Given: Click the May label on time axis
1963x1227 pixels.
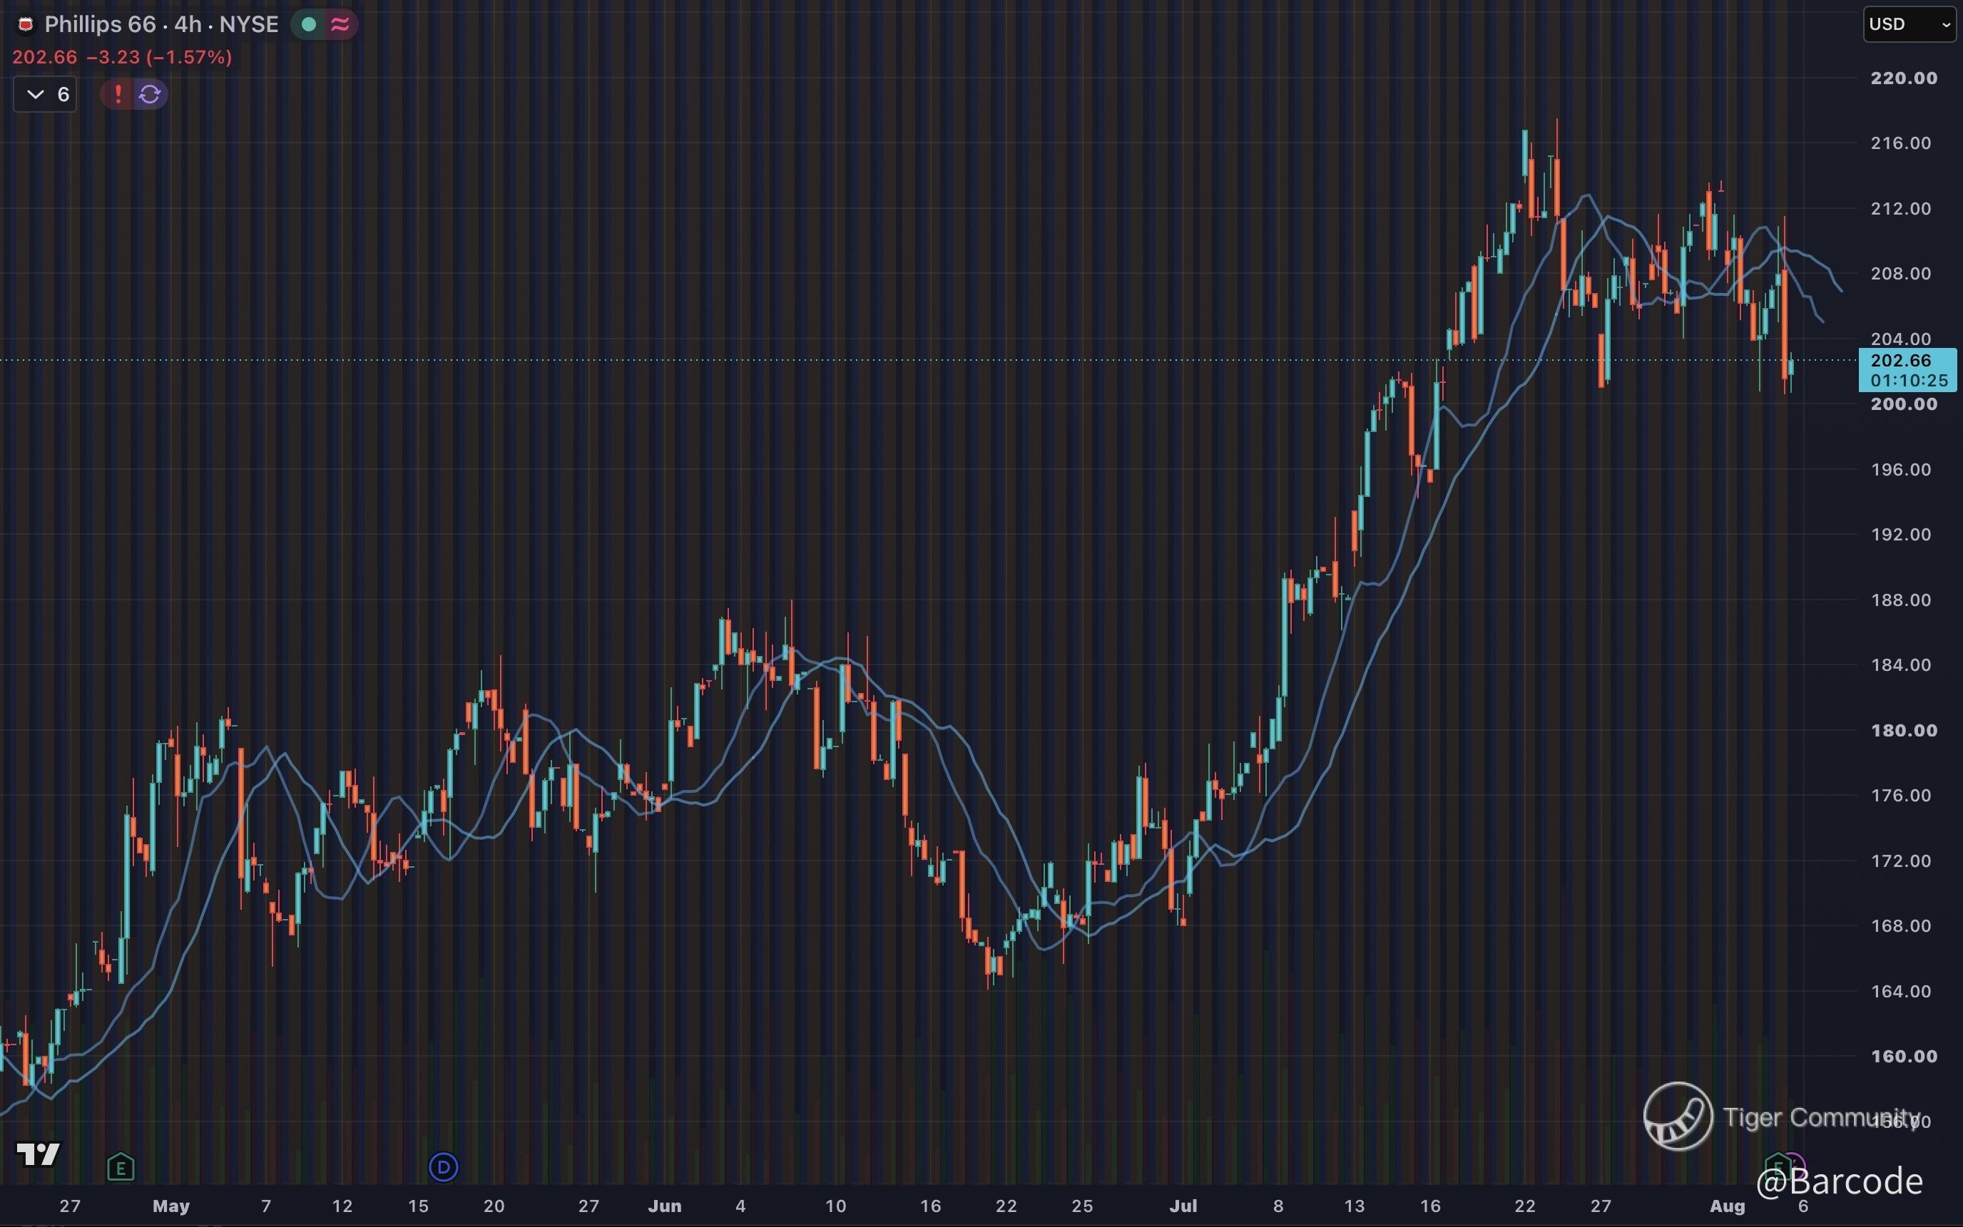Looking at the screenshot, I should point(170,1206).
